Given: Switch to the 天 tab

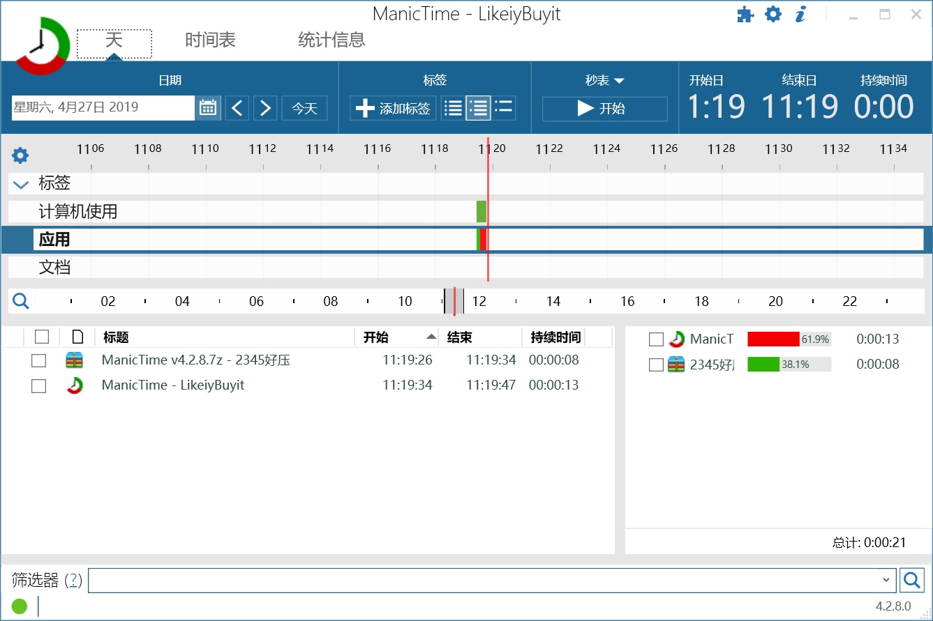Looking at the screenshot, I should tap(114, 45).
